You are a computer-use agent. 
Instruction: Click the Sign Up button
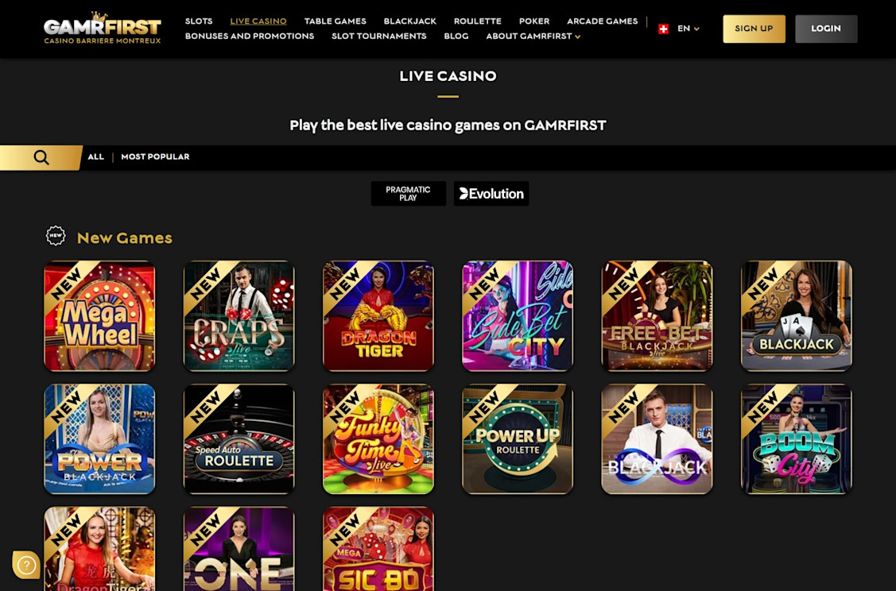[754, 29]
